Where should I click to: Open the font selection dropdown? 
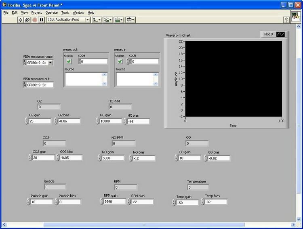click(88, 20)
